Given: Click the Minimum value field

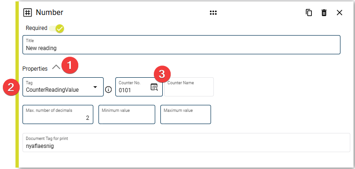Looking at the screenshot, I should pos(127,115).
